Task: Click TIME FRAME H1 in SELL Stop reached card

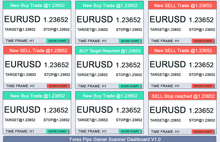Action: coord(165,131)
